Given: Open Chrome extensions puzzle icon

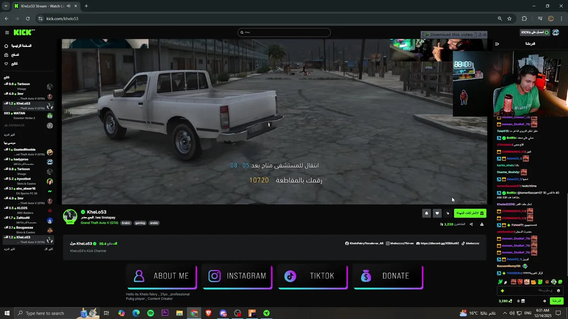Looking at the screenshot, I should [524, 19].
